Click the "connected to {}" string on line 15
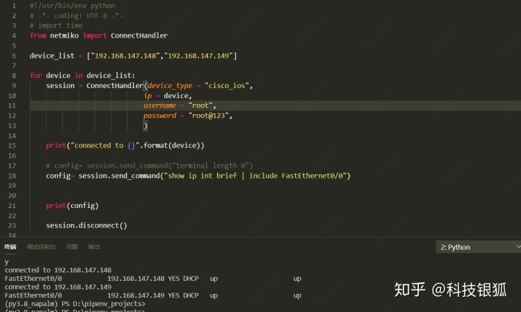521x312 pixels. click(x=105, y=146)
